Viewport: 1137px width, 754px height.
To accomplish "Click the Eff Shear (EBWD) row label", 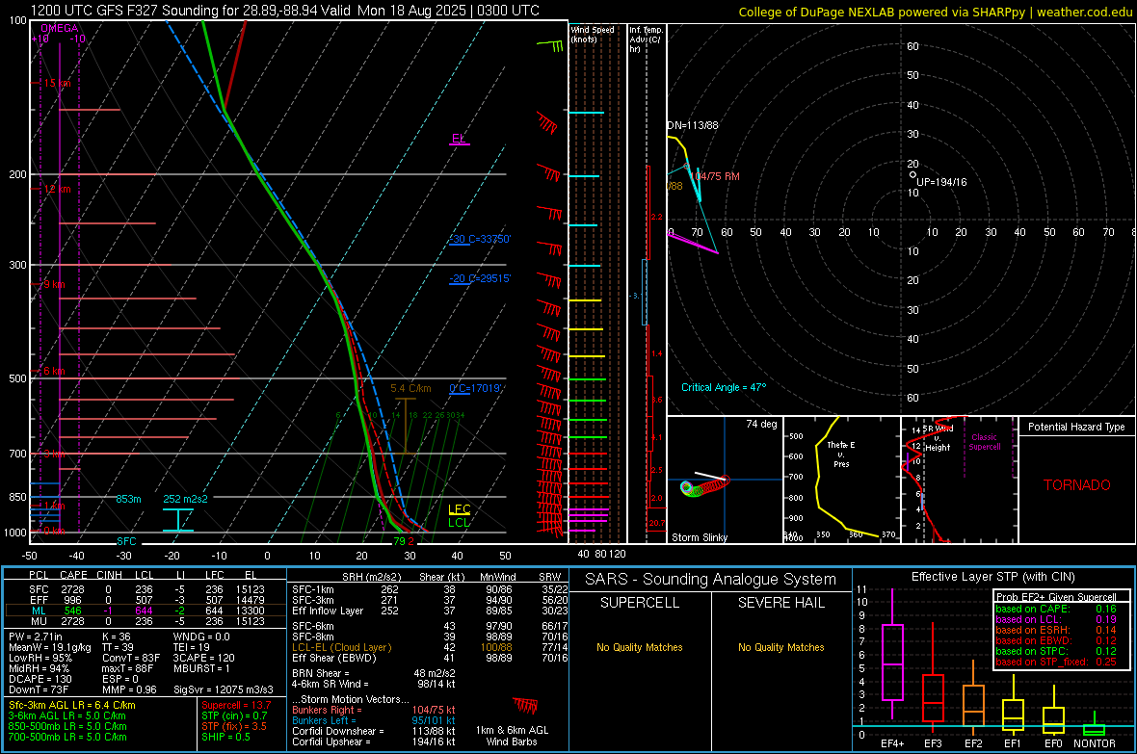I will 334,659.
